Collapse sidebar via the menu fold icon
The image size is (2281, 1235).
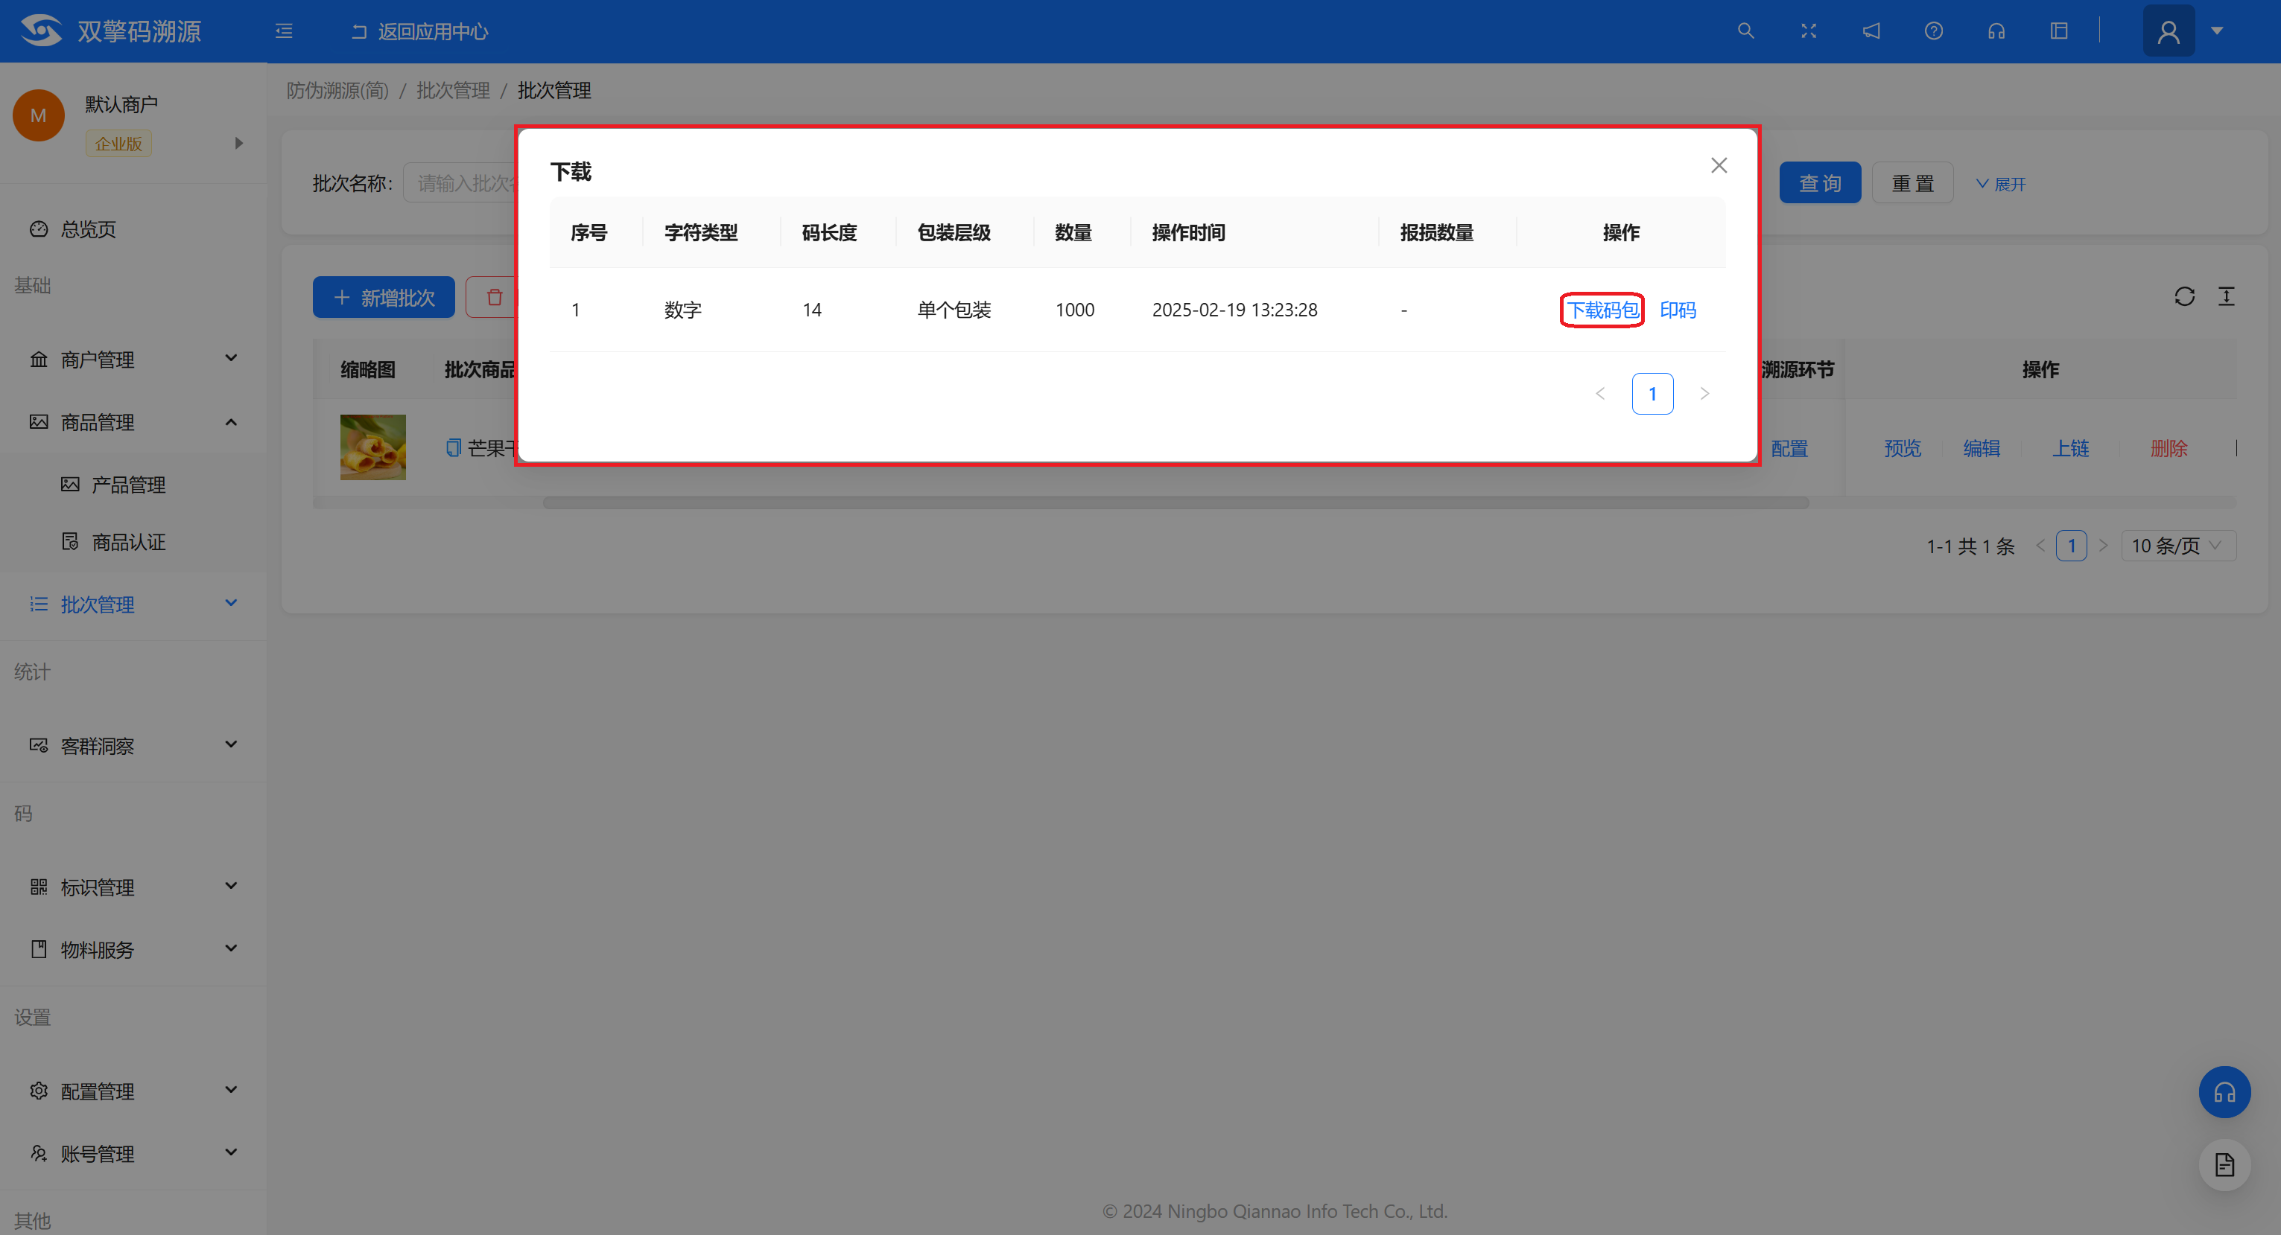pos(285,31)
